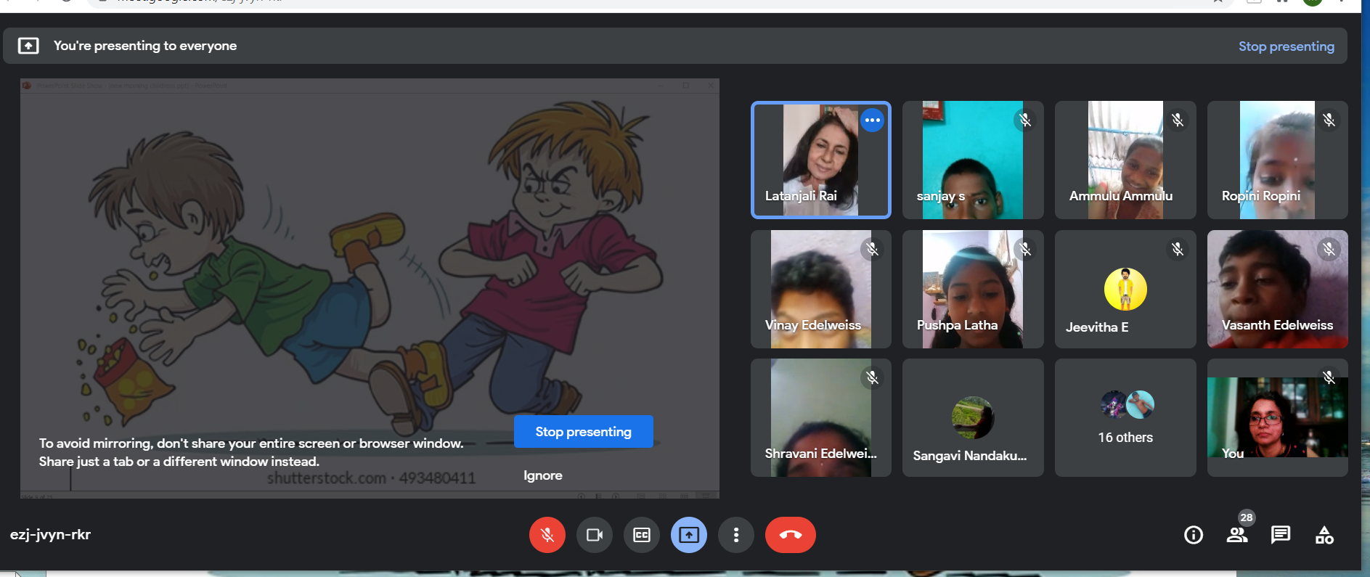Image resolution: width=1370 pixels, height=577 pixels.
Task: Select Sangavi Nandaku... avatar tile
Action: pos(973,417)
